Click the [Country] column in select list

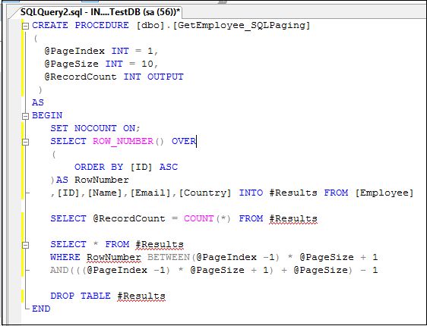pos(205,193)
